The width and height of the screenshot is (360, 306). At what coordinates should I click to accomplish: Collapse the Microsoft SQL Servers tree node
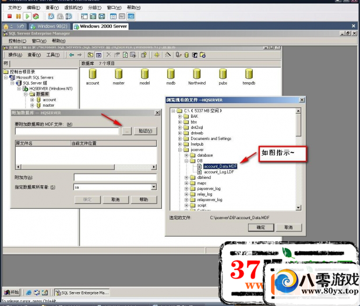click(x=6, y=78)
